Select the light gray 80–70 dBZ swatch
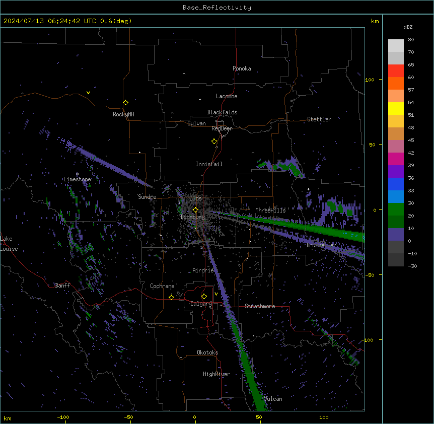 [x=396, y=46]
